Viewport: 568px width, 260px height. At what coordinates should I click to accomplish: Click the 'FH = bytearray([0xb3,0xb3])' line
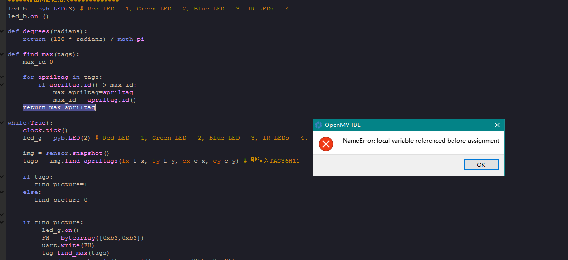click(93, 238)
